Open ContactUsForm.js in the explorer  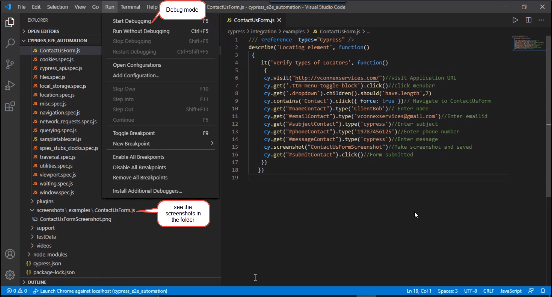click(61, 50)
